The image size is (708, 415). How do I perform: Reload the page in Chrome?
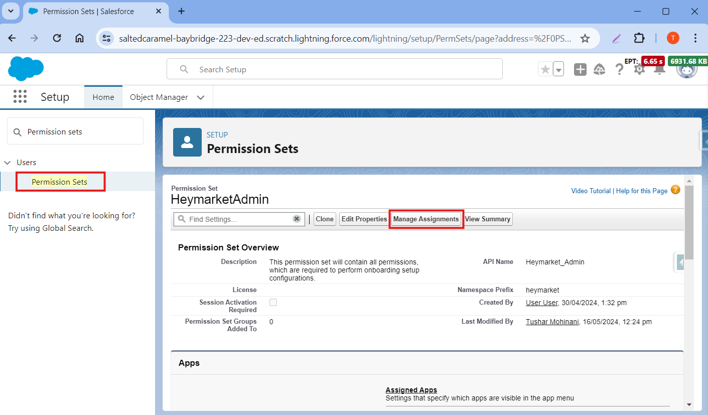pyautogui.click(x=57, y=38)
